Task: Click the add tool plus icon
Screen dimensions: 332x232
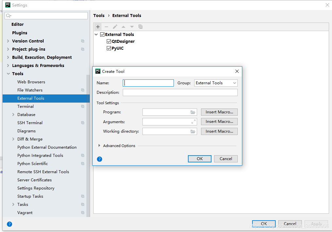Action: pyautogui.click(x=98, y=26)
